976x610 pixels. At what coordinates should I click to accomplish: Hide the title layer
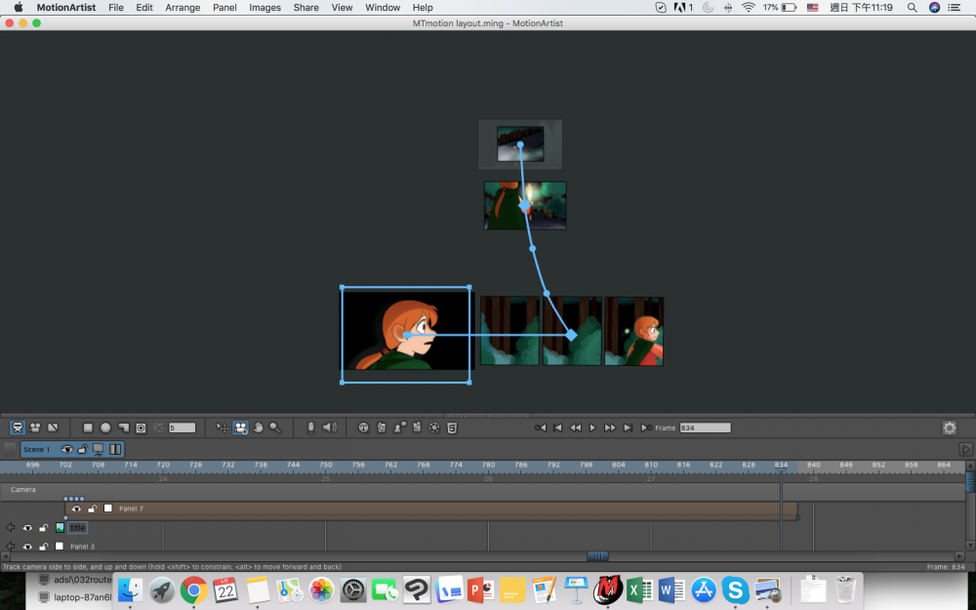[x=27, y=528]
